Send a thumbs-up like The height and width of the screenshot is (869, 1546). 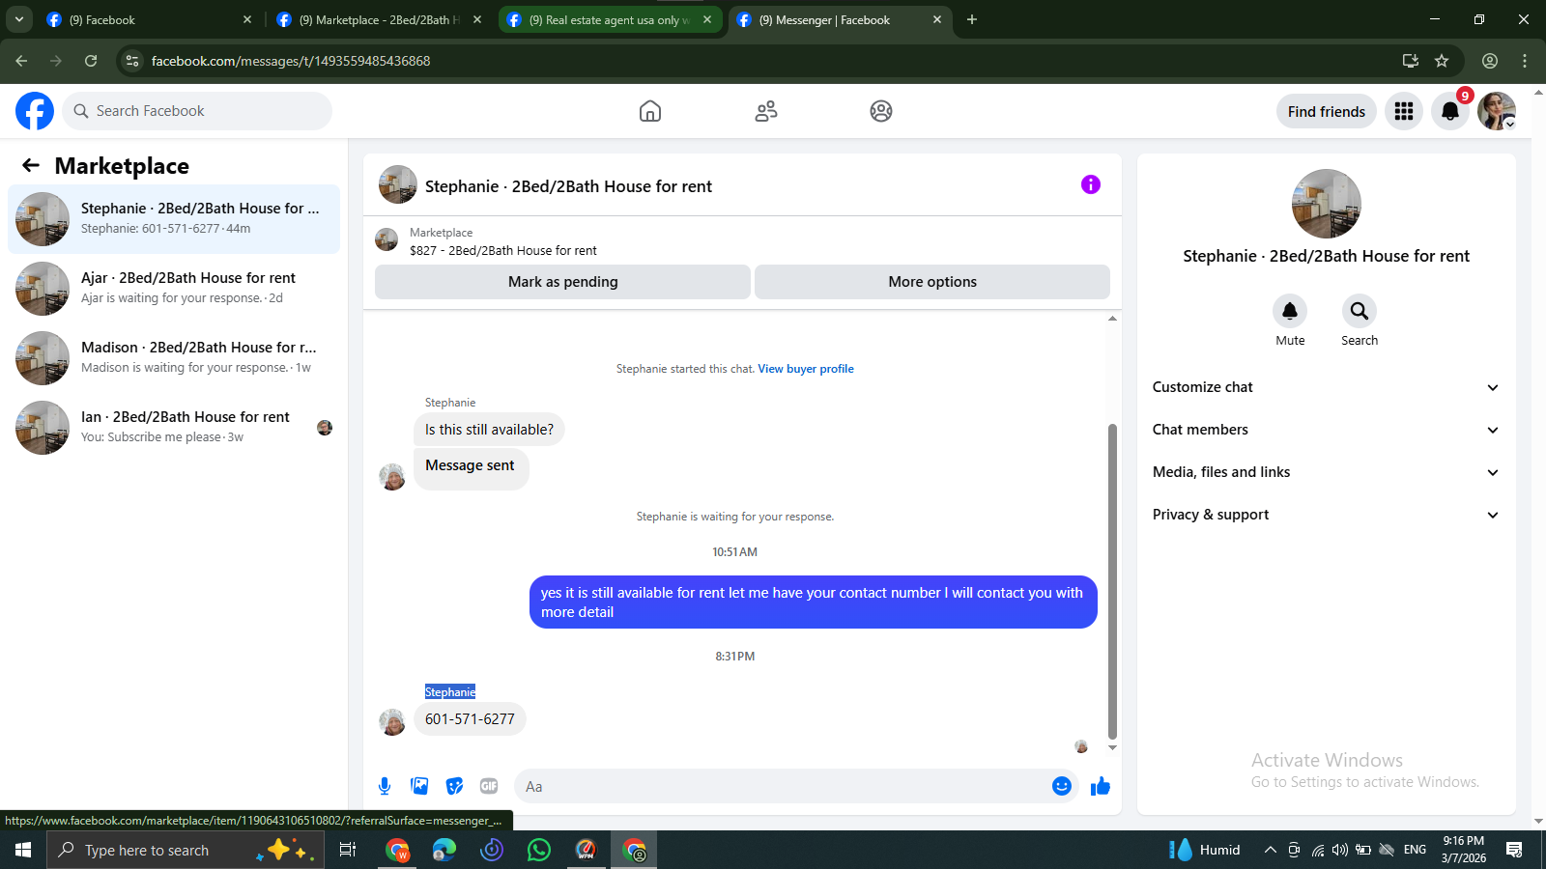tap(1101, 786)
